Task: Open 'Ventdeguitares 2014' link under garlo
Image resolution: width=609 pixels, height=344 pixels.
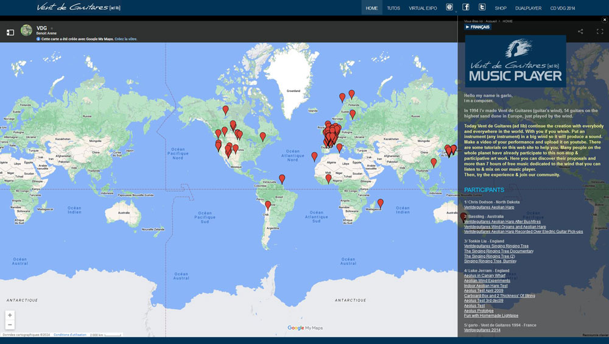Action: (482, 330)
